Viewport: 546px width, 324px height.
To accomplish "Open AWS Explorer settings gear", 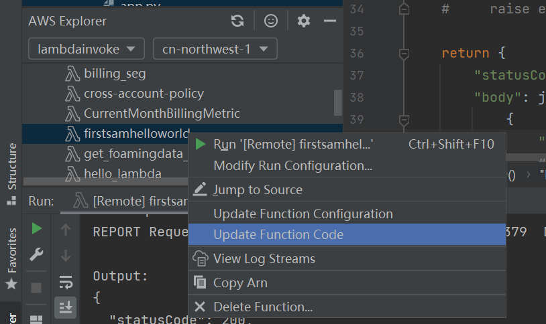I will click(304, 21).
